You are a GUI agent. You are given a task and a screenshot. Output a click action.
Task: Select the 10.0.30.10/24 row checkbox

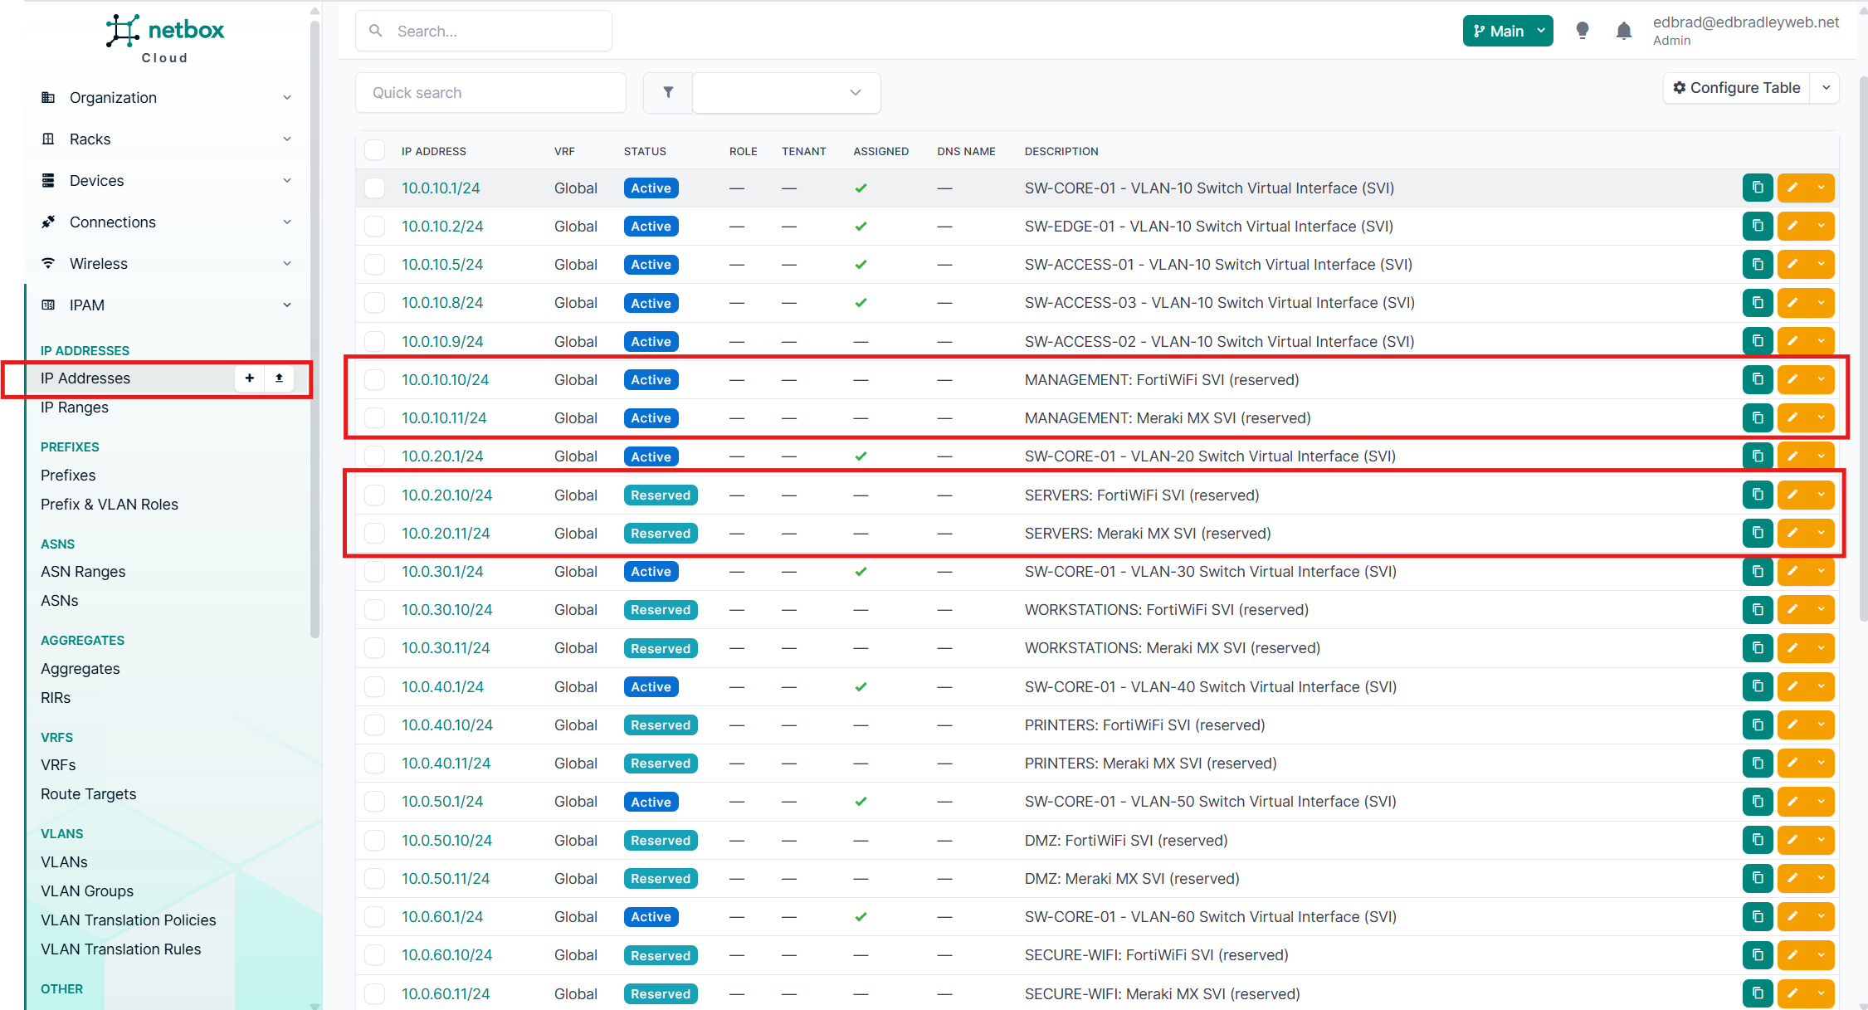375,610
